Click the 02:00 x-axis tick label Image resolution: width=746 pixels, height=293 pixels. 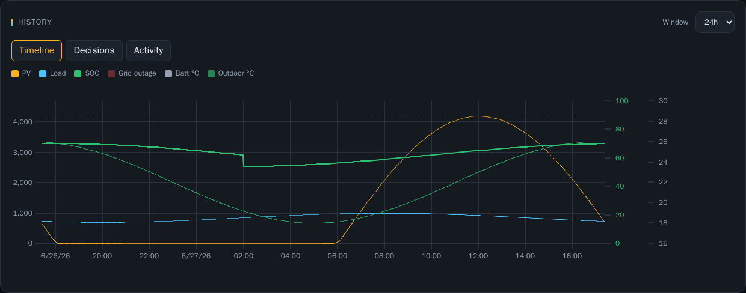243,256
